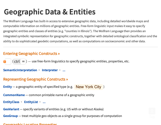Open GeoVariant documentation link
This screenshot has height=125, width=161.
[11, 109]
